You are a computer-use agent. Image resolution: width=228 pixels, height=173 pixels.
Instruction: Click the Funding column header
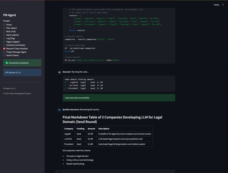(80, 129)
